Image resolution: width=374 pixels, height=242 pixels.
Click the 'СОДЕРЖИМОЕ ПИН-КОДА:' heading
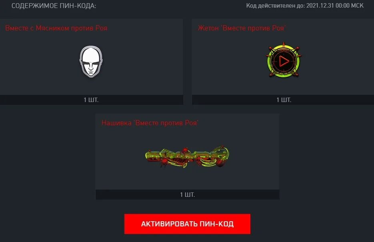pyautogui.click(x=54, y=6)
